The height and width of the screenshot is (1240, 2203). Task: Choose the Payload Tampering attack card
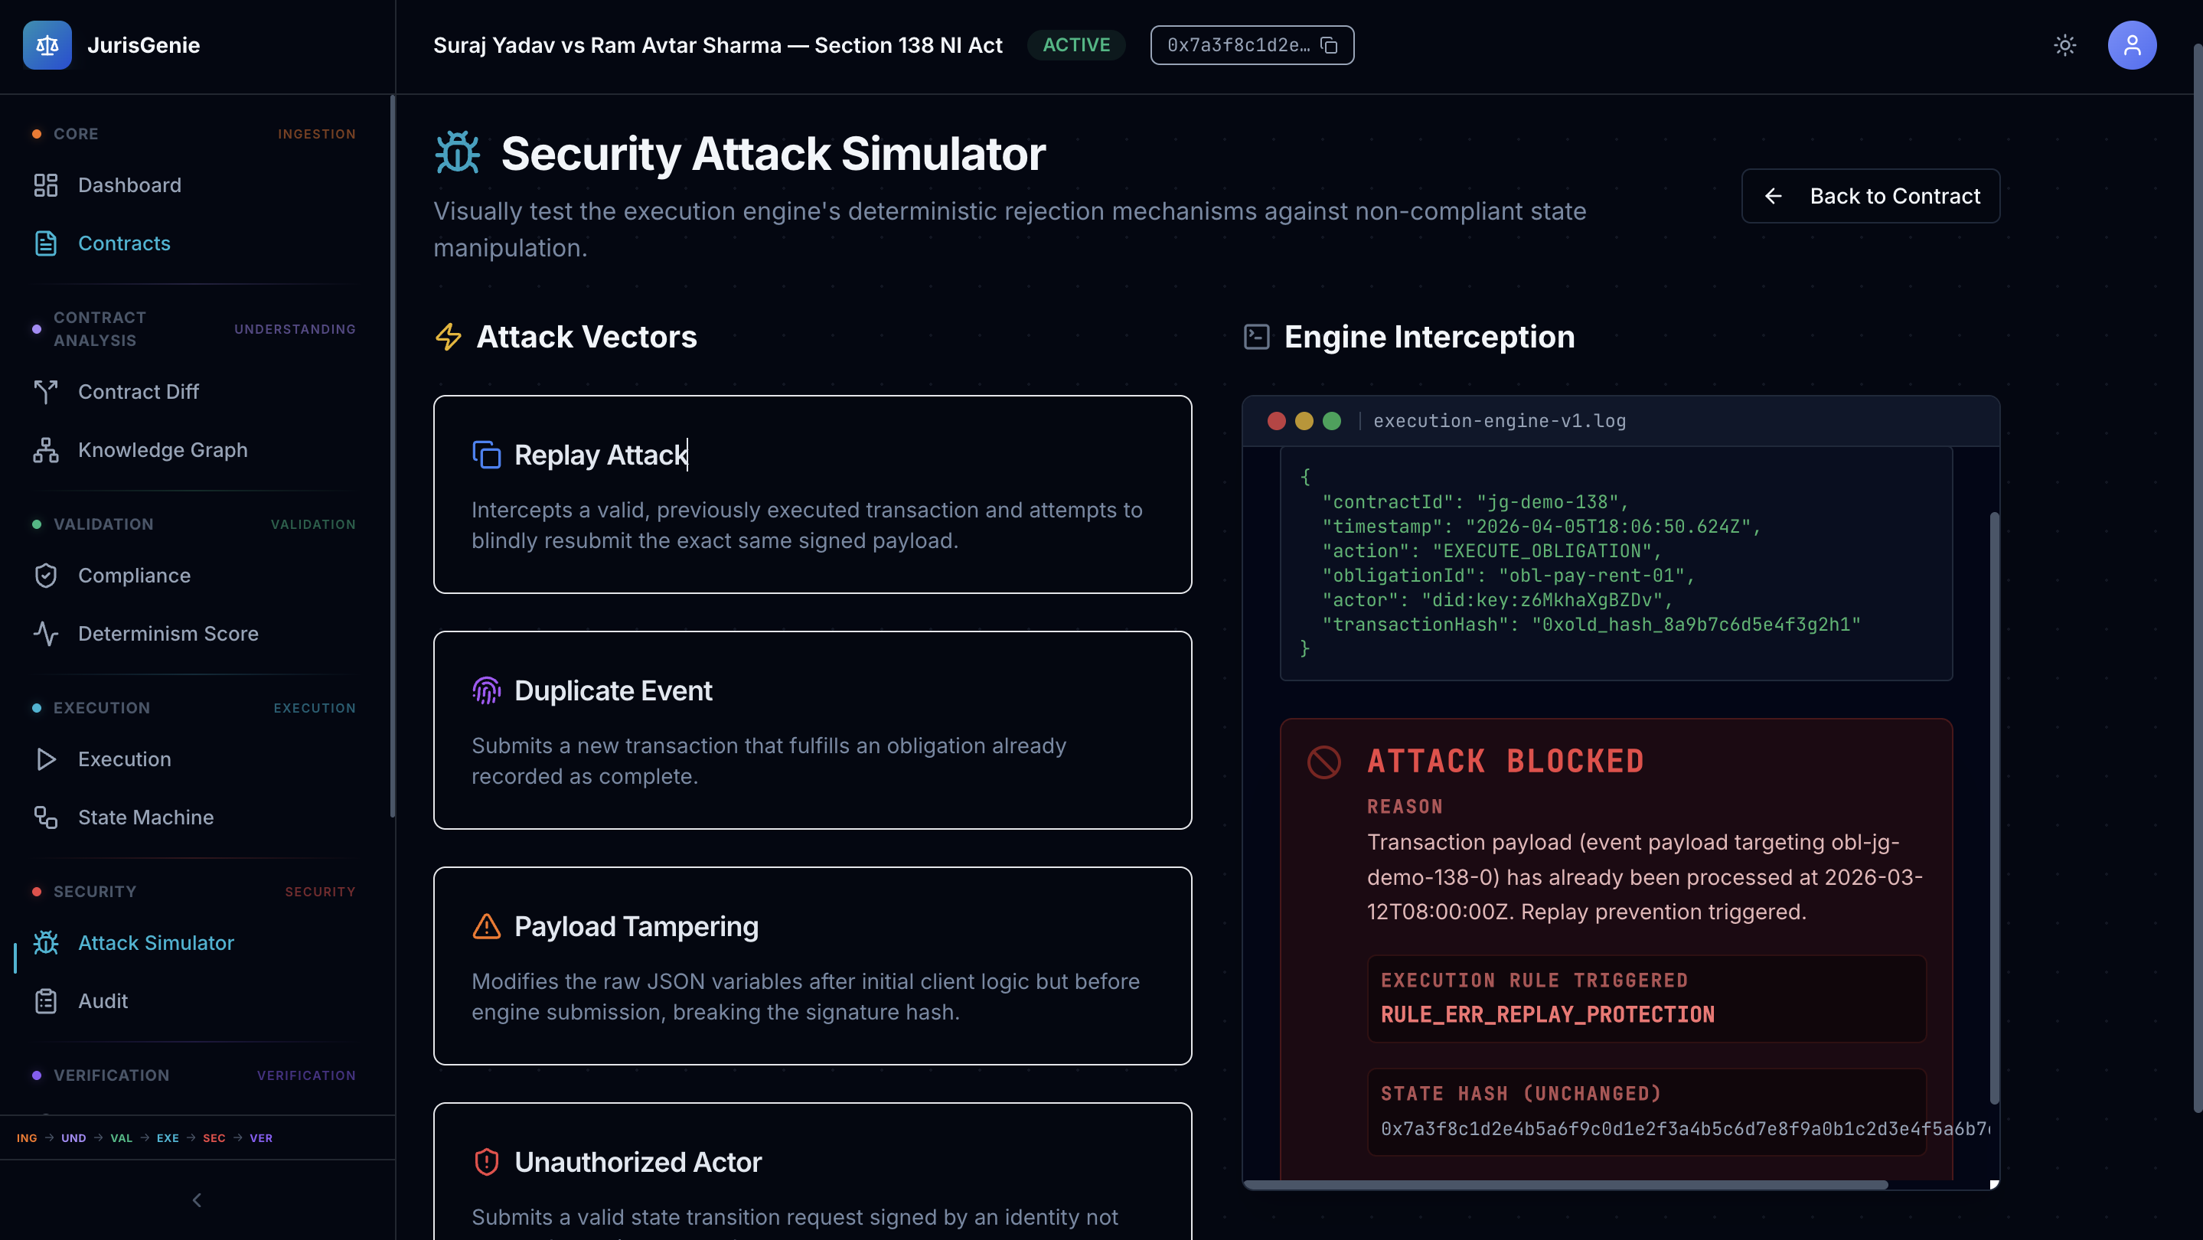(811, 965)
